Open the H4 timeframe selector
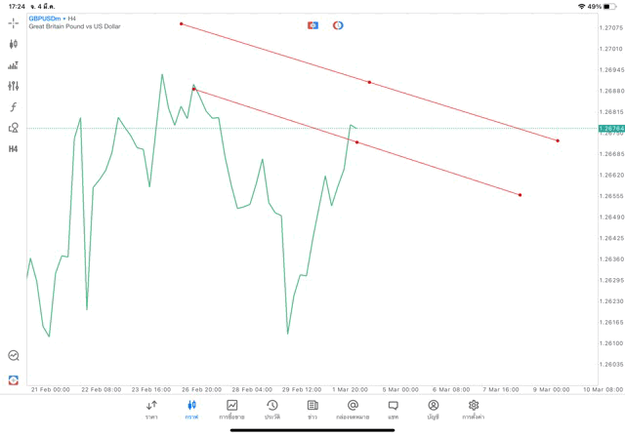This screenshot has width=625, height=436. [14, 149]
